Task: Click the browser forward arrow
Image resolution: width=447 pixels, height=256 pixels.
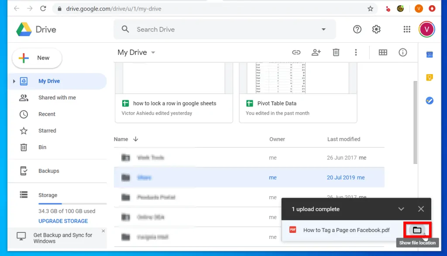Action: click(30, 9)
